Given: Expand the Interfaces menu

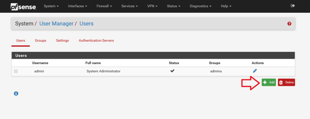Looking at the screenshot, I should coord(77,6).
